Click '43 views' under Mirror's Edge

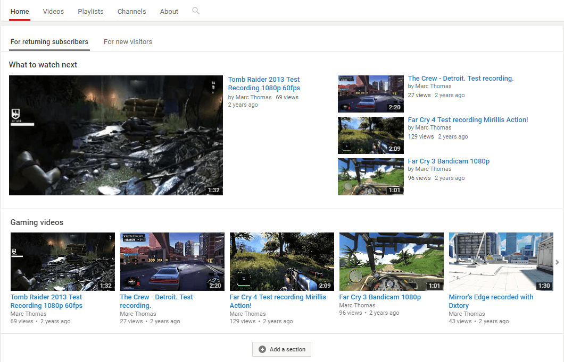tap(460, 322)
